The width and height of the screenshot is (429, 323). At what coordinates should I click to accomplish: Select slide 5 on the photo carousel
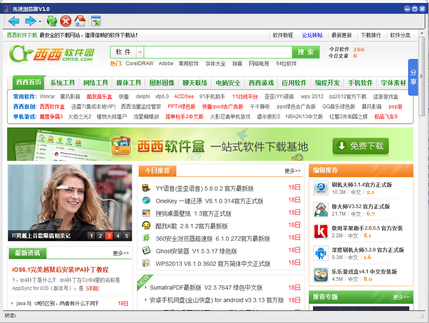click(x=127, y=236)
